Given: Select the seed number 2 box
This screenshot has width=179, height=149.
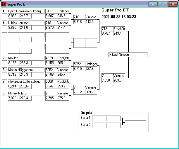Looking at the screenshot, I should pyautogui.click(x=4, y=58).
